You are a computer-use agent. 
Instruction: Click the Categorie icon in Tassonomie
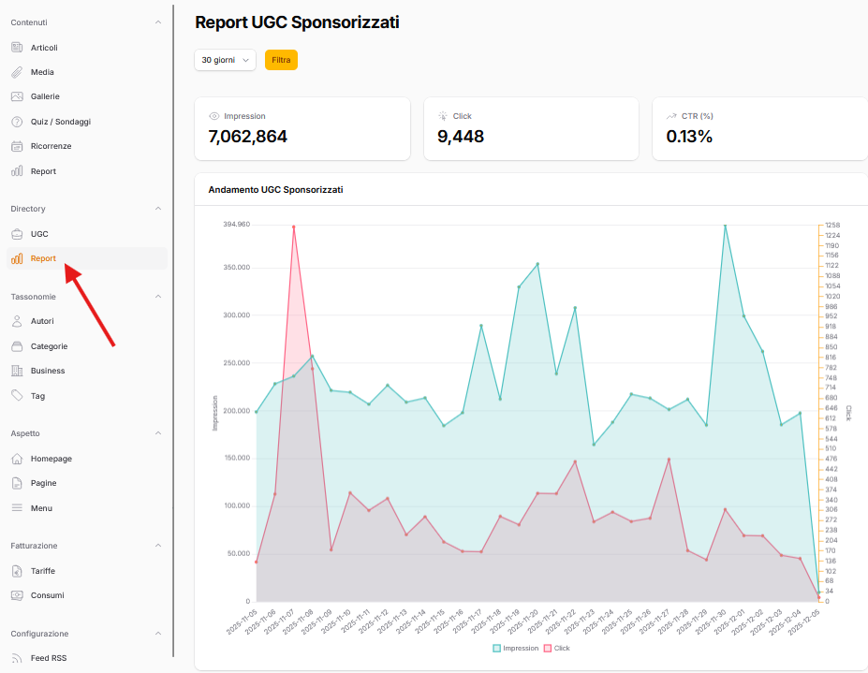[17, 345]
